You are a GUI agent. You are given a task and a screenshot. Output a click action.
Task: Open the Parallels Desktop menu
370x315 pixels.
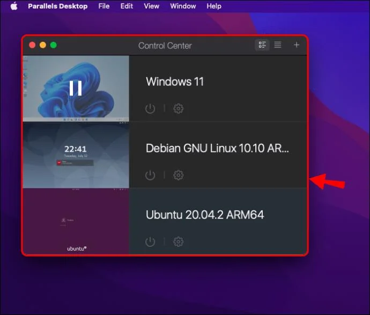(58, 6)
